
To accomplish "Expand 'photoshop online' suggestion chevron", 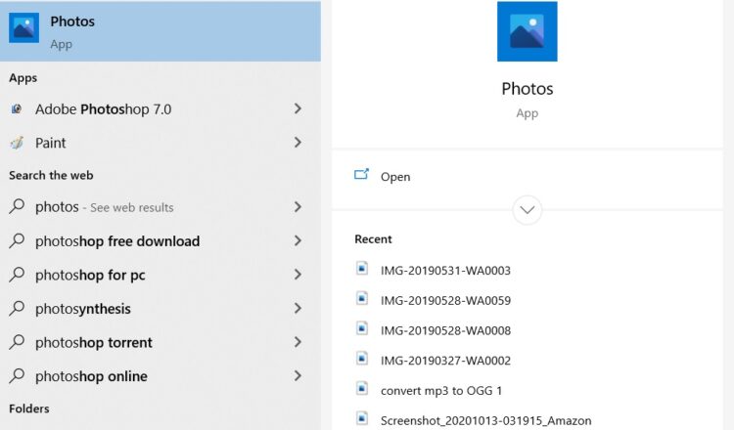I will [298, 376].
